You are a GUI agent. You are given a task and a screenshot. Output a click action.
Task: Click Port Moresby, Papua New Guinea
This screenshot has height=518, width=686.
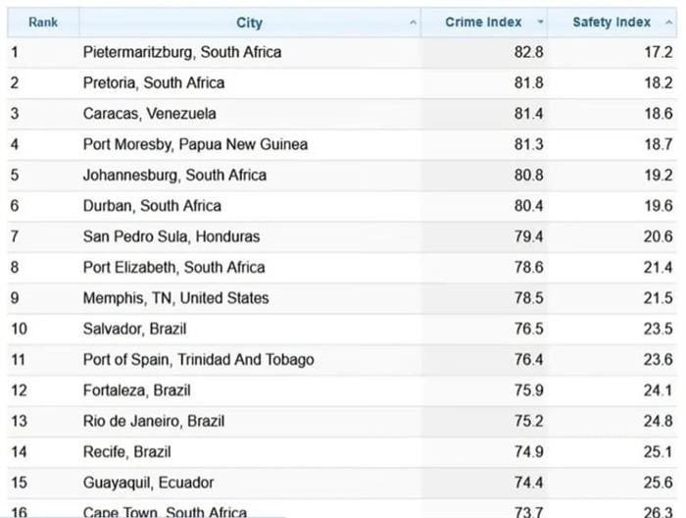point(195,144)
